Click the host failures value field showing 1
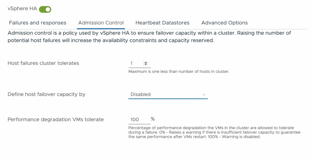Image resolution: width=311 pixels, height=159 pixels. [135, 63]
